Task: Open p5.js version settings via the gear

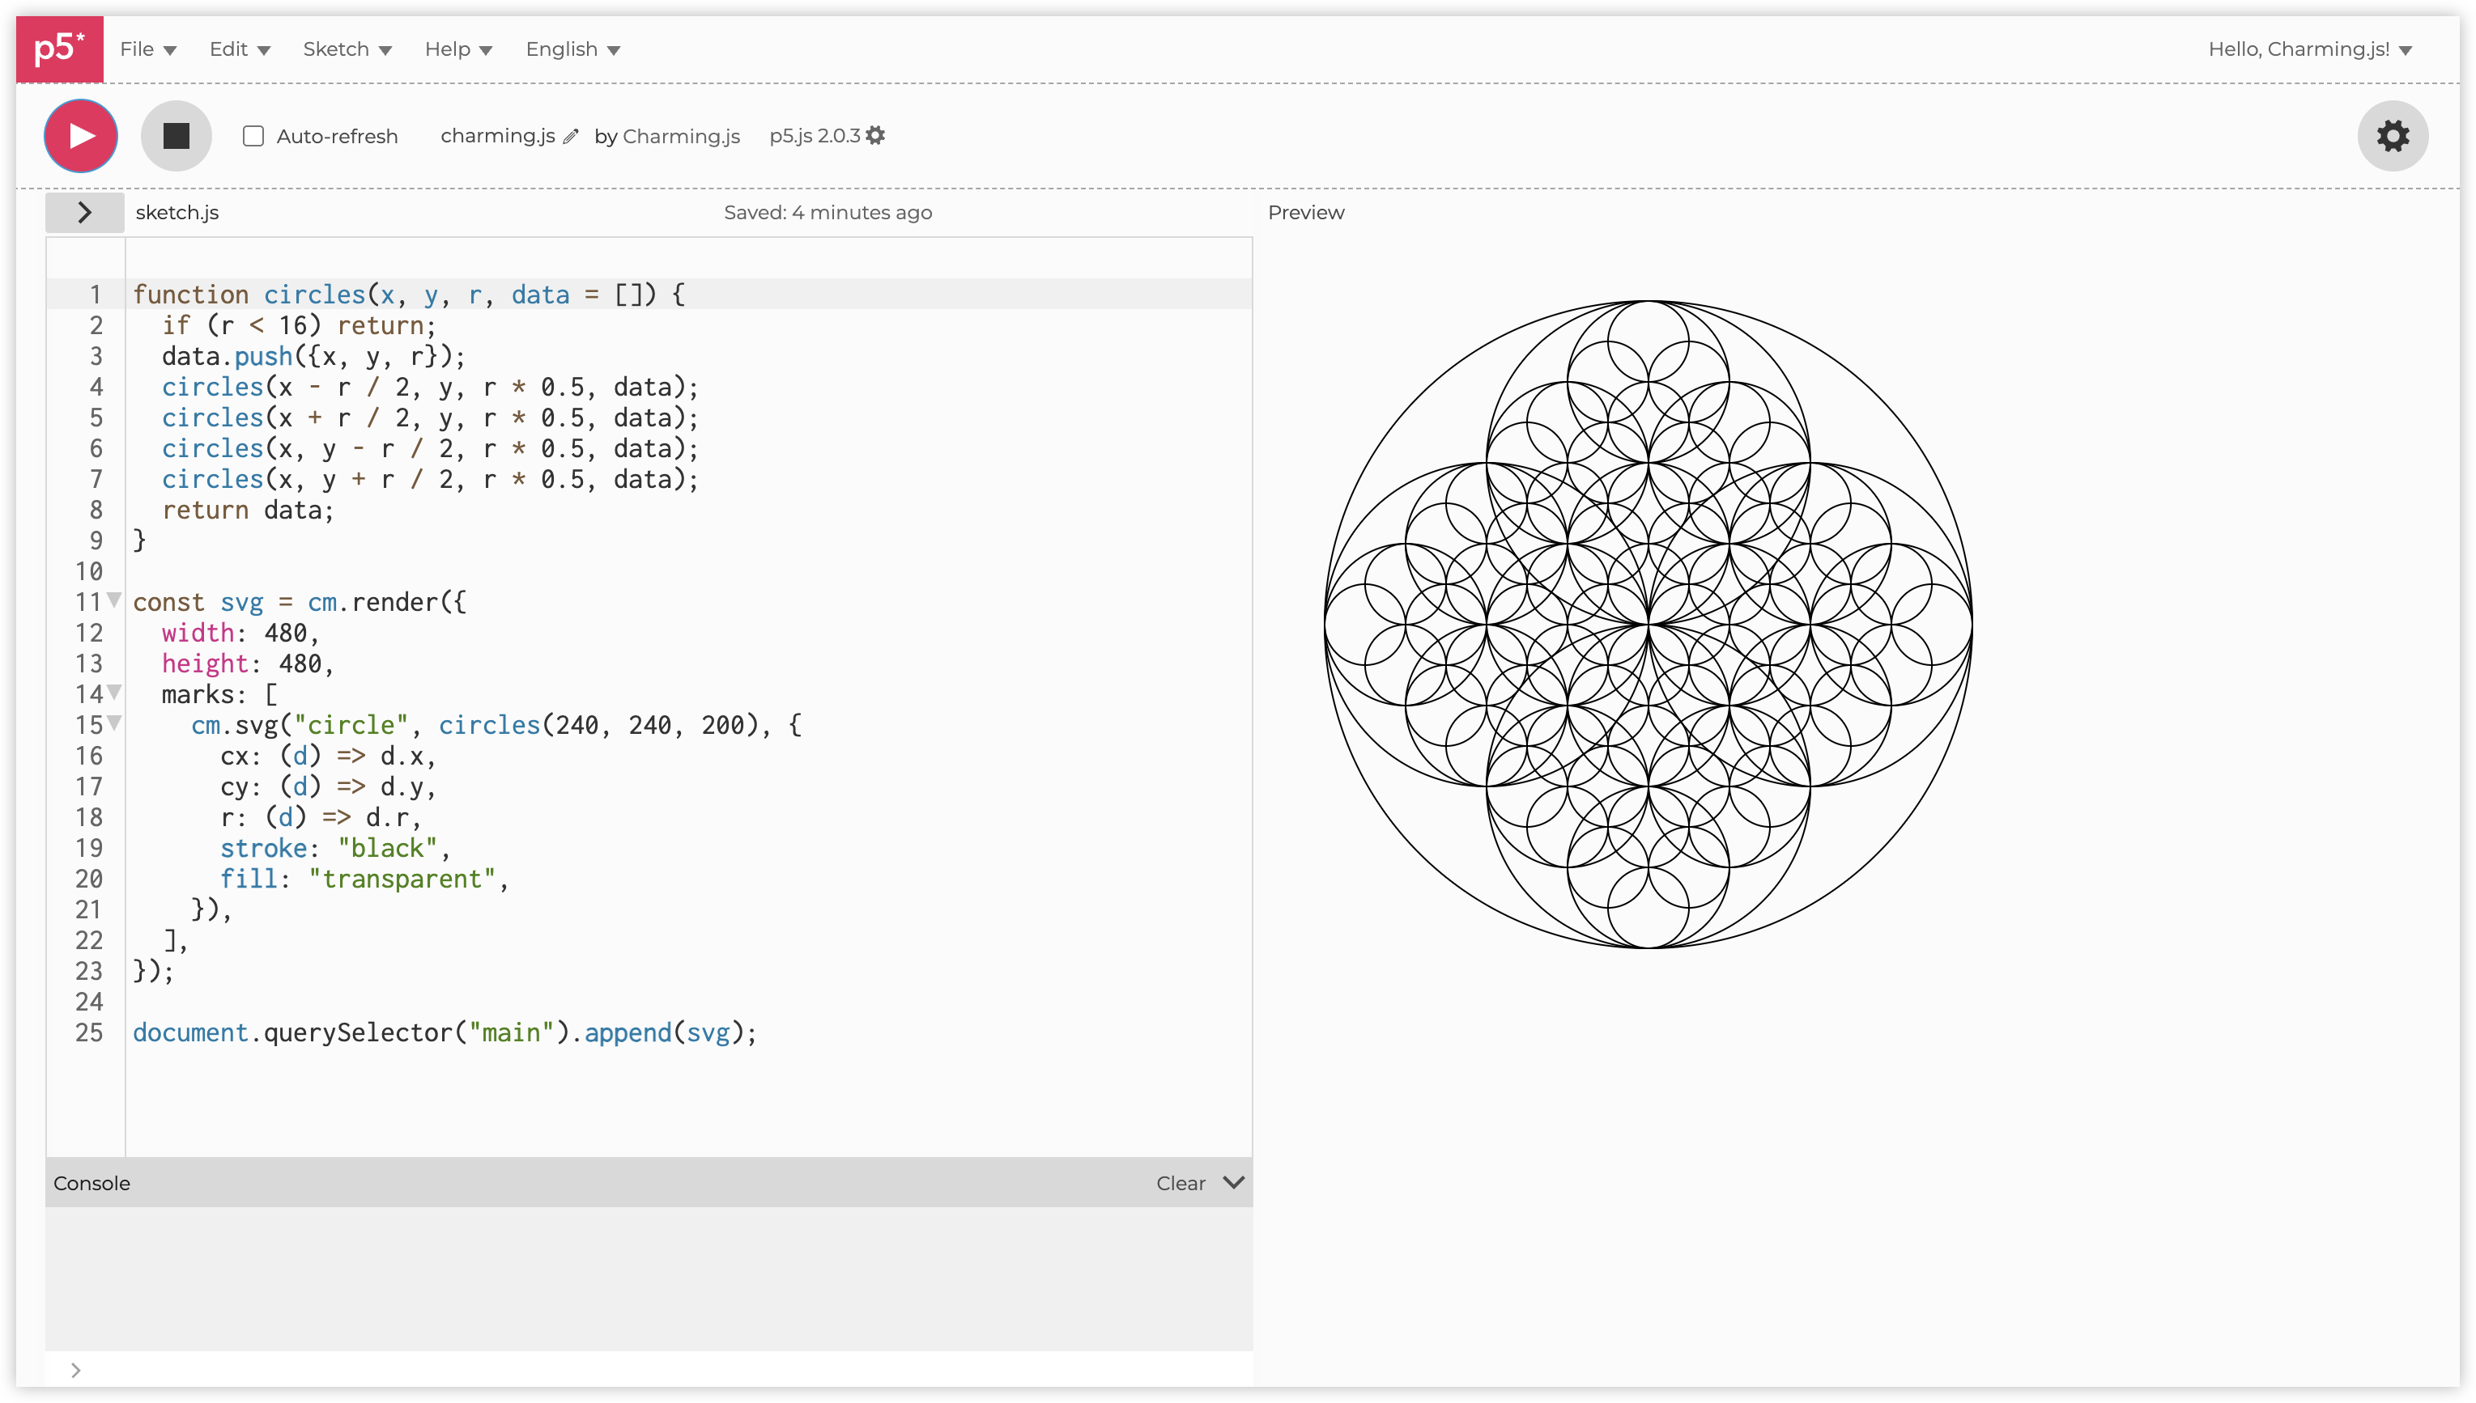Action: (x=874, y=135)
